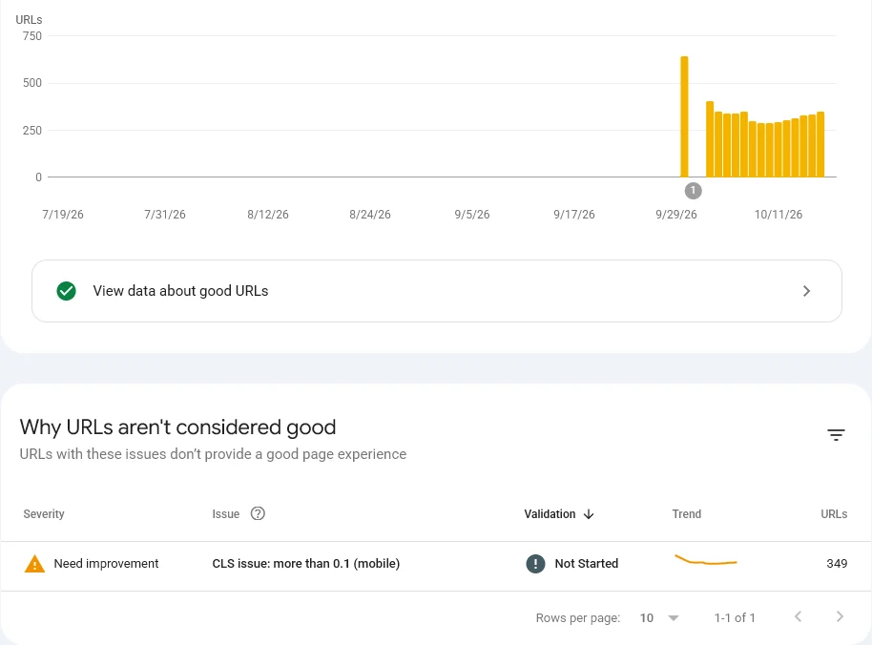The height and width of the screenshot is (645, 872).
Task: Click the Need improvement severity text
Action: (x=106, y=563)
